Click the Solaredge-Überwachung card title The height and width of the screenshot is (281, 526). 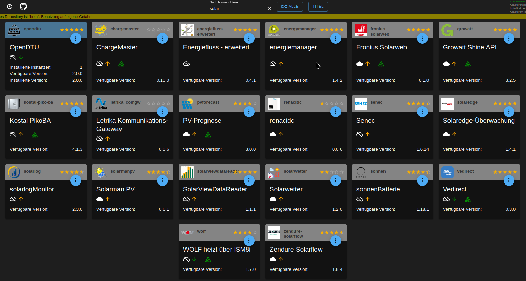pos(479,121)
